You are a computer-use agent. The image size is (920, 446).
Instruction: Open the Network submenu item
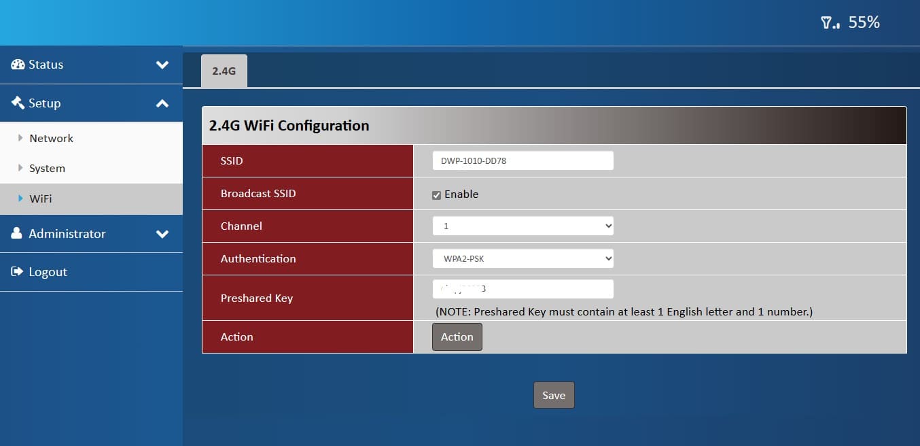coord(51,138)
